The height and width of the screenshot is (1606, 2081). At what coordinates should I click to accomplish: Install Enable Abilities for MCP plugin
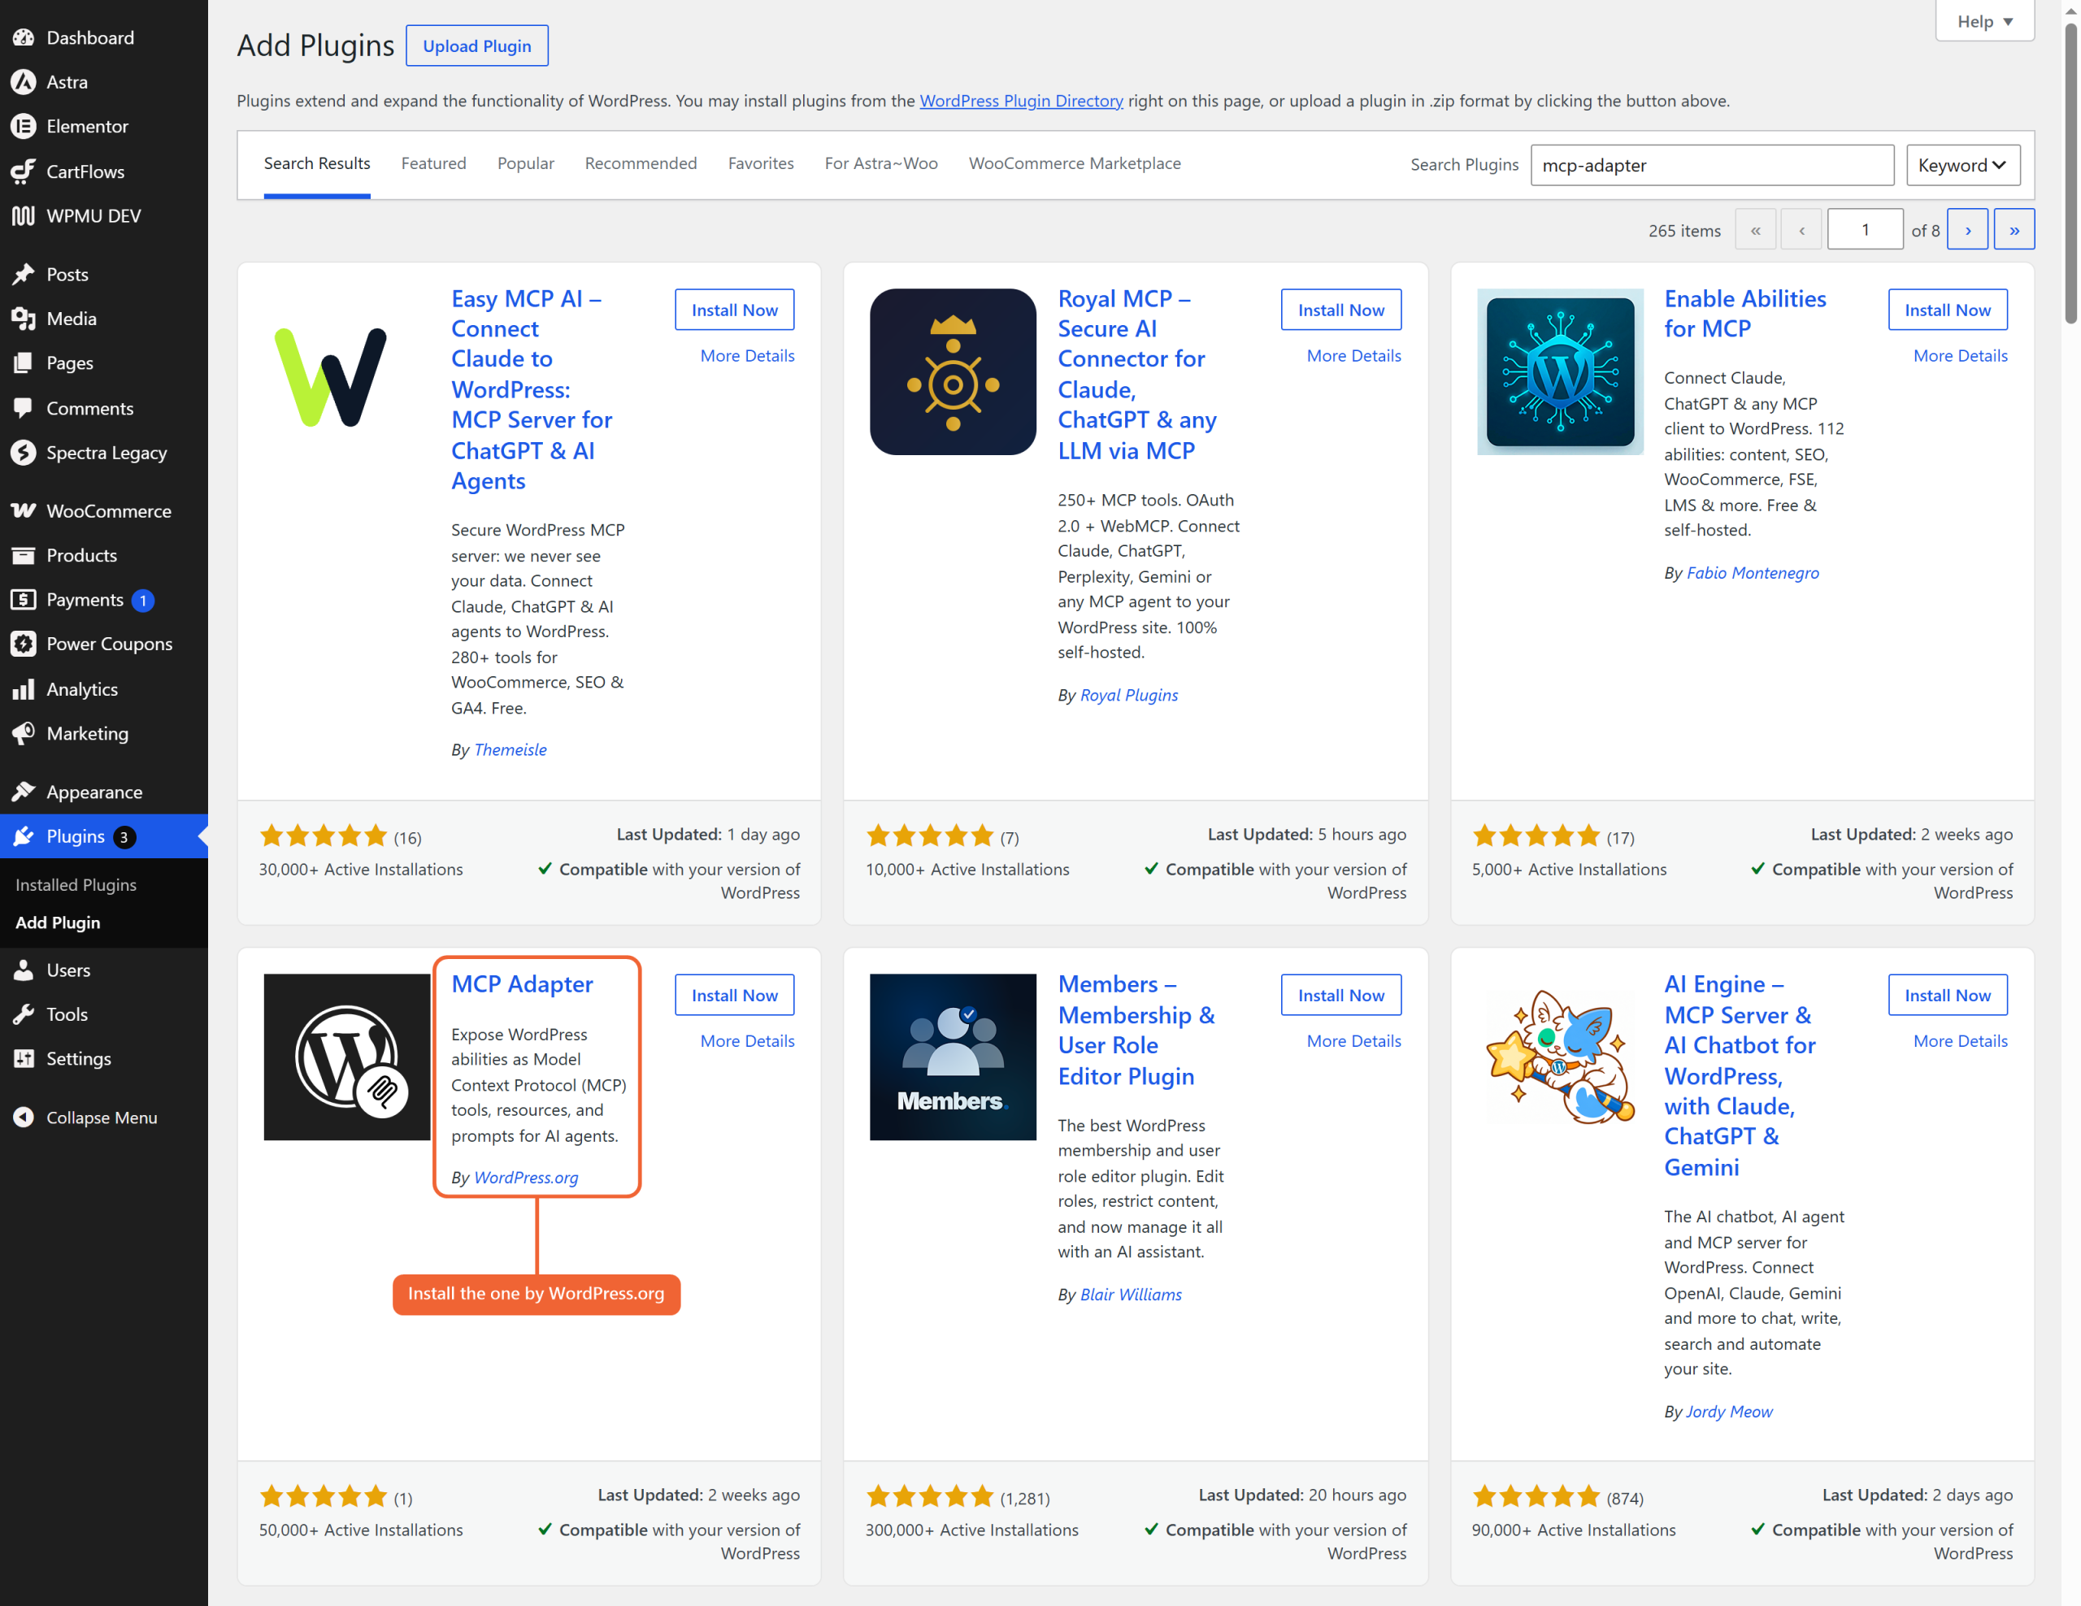[1948, 310]
